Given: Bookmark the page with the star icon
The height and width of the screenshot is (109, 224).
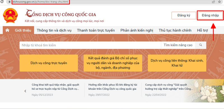Looking at the screenshot, I should click(220, 2).
